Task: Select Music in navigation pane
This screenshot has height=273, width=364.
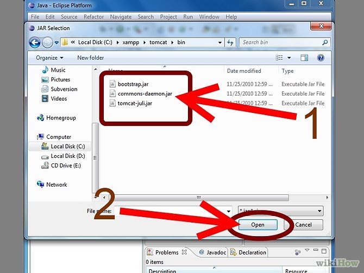Action: 58,70
